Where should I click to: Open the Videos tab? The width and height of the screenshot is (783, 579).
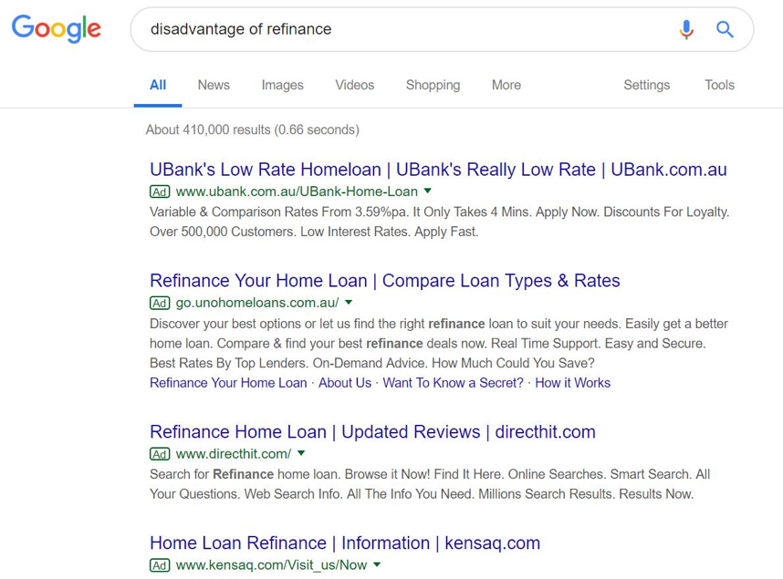pyautogui.click(x=354, y=85)
